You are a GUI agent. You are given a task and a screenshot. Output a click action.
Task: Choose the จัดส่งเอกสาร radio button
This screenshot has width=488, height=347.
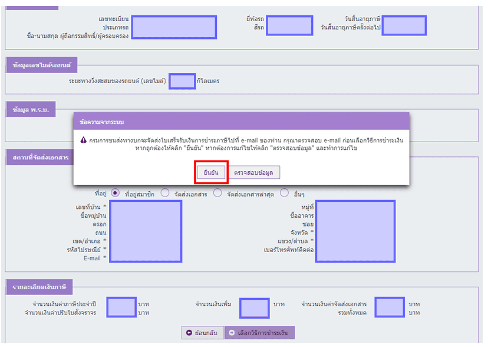pyautogui.click(x=165, y=193)
